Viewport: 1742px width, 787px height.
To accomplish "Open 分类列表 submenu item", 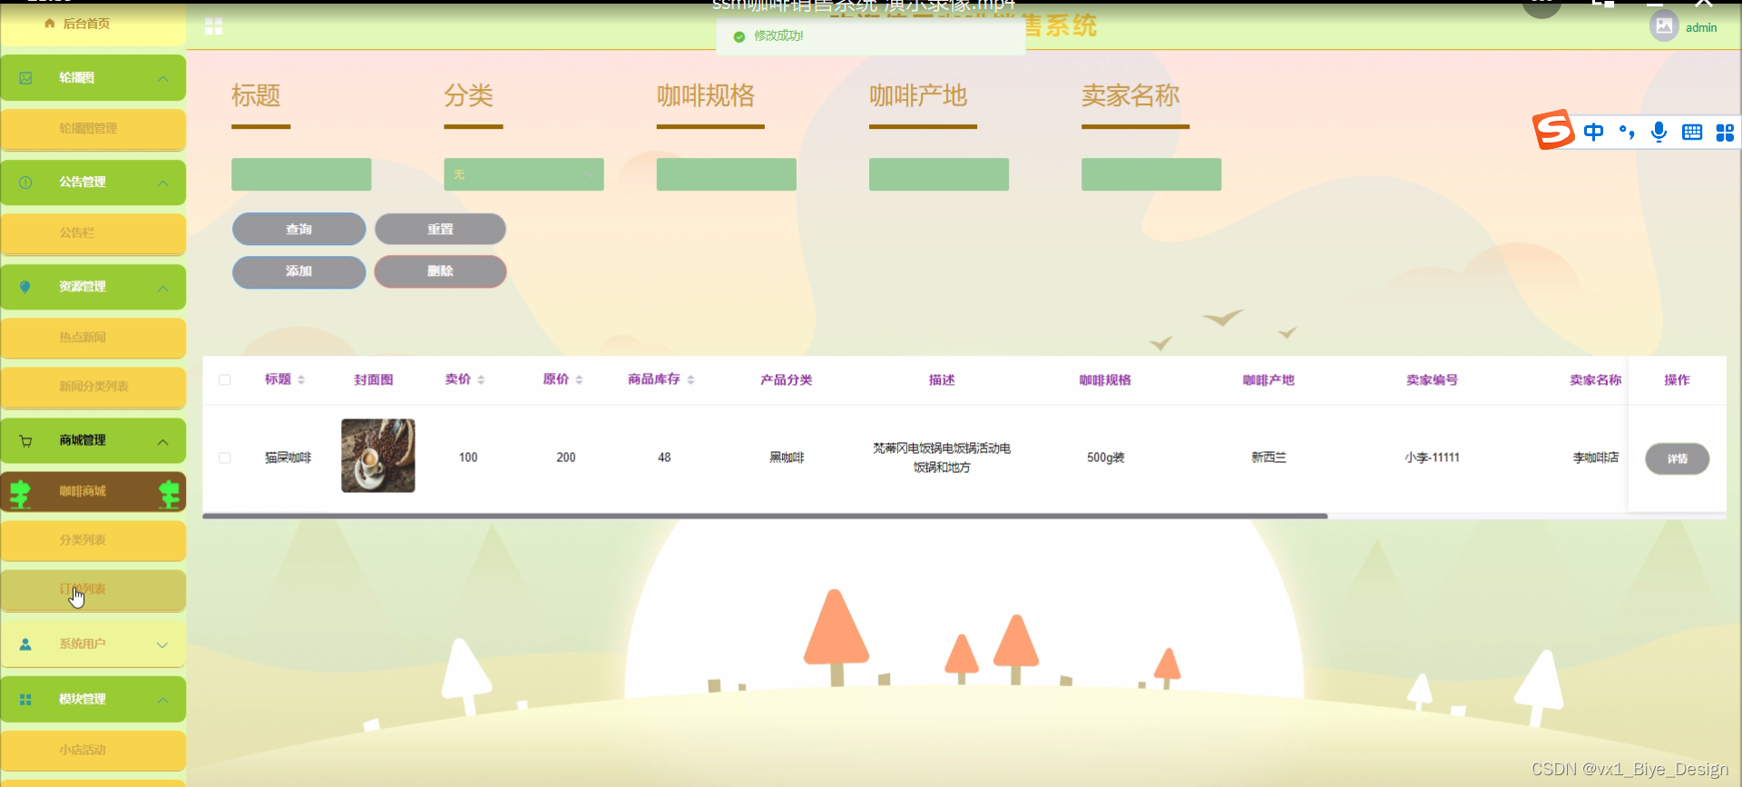I will tap(93, 540).
